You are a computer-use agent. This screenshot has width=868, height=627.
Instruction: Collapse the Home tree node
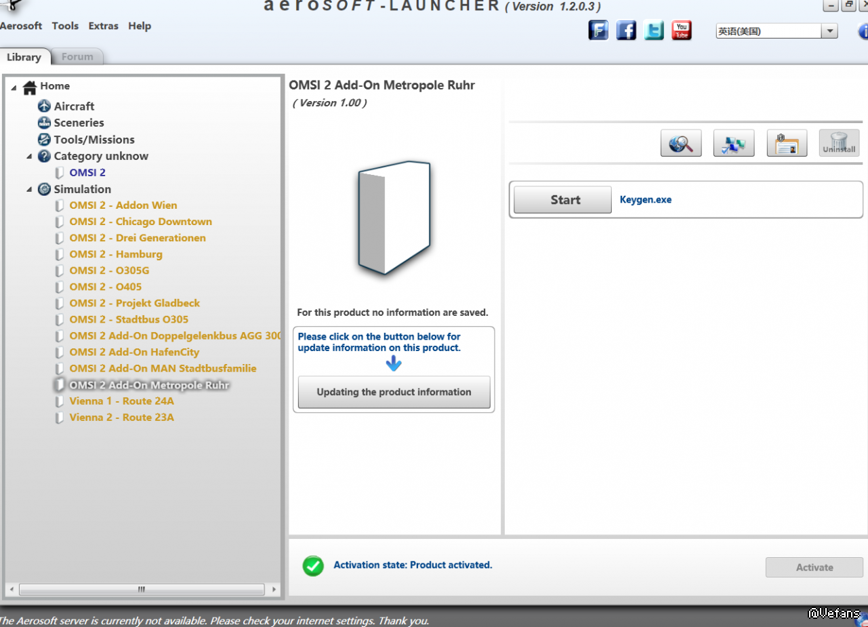tap(14, 87)
